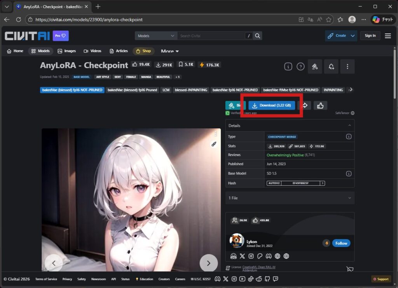Switch to the blessed-INPAINTING version
398x288 pixels.
tap(190, 90)
